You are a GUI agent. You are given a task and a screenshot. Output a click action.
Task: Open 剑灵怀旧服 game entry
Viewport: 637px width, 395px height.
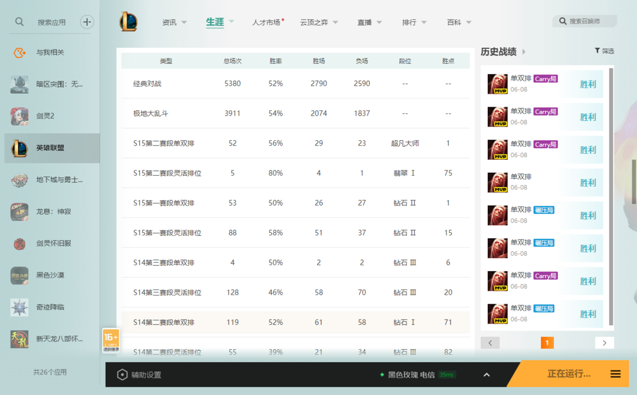(x=52, y=243)
